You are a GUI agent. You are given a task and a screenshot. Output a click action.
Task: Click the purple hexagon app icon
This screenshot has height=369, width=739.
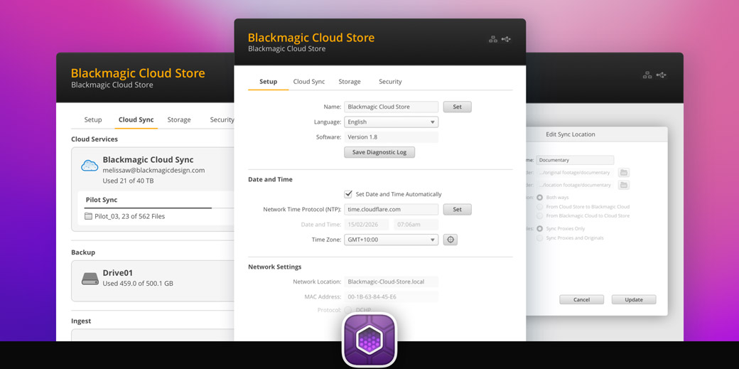[x=369, y=340]
